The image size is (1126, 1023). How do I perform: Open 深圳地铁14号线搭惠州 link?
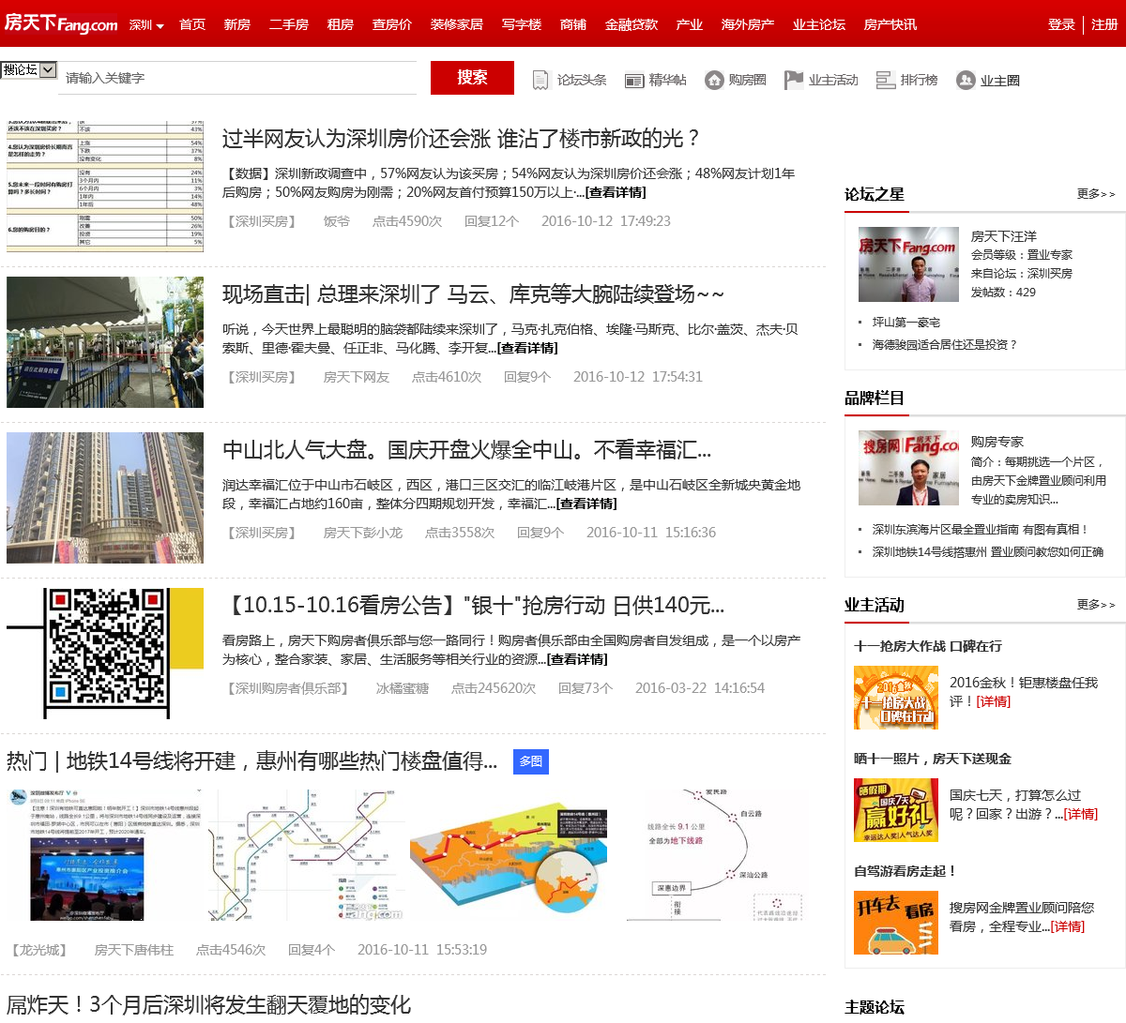pos(988,551)
